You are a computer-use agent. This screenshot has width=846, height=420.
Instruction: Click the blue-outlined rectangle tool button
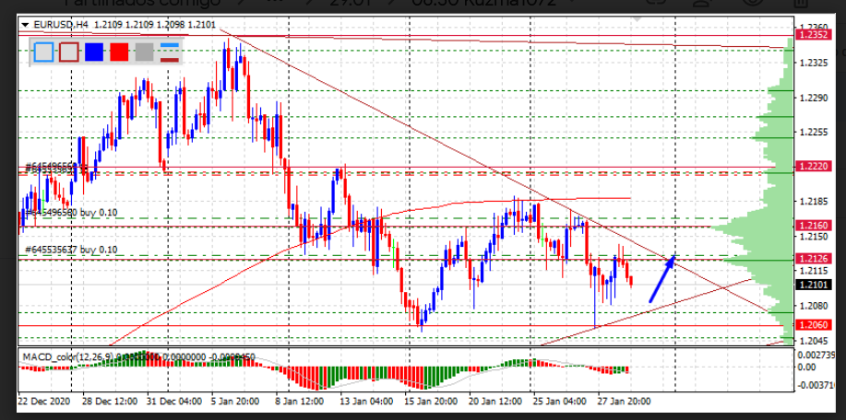tap(43, 52)
